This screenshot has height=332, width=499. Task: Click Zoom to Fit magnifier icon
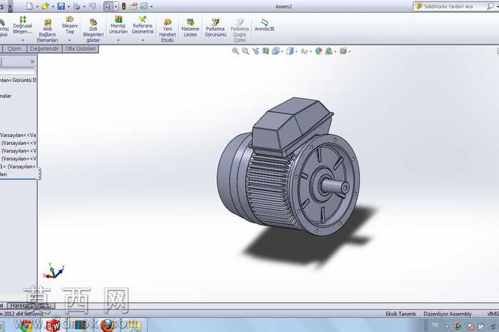[x=235, y=51]
